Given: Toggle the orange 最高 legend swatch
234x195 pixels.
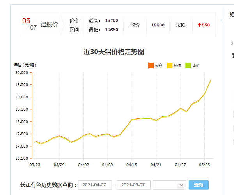Looking at the screenshot, I should 151,65.
